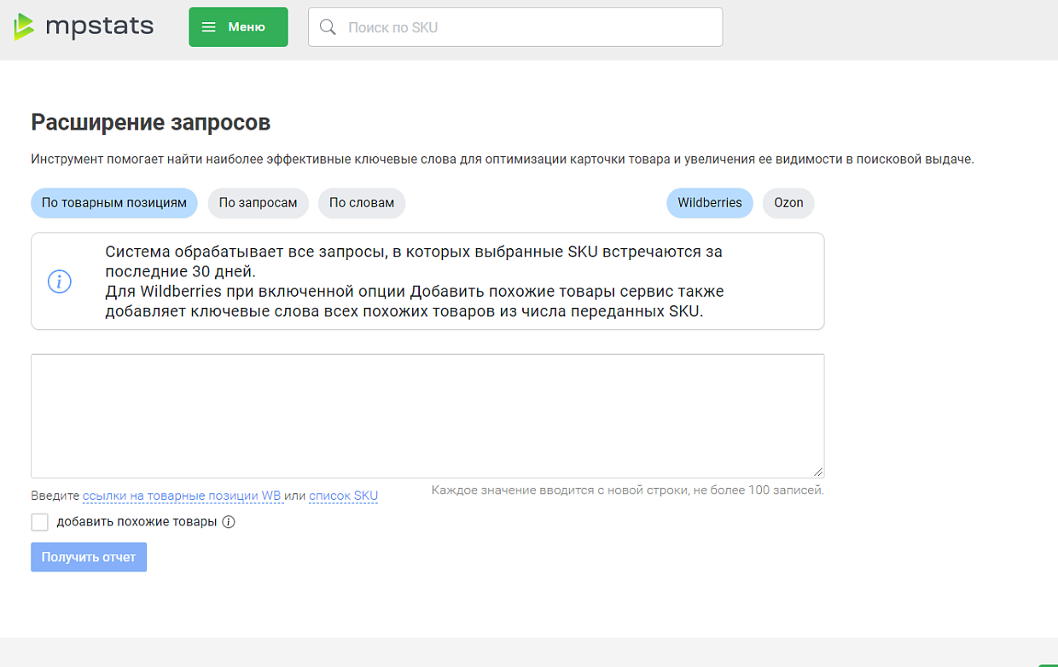Viewport: 1058px width, 667px height.
Task: Open the список SKU link
Action: click(x=343, y=496)
